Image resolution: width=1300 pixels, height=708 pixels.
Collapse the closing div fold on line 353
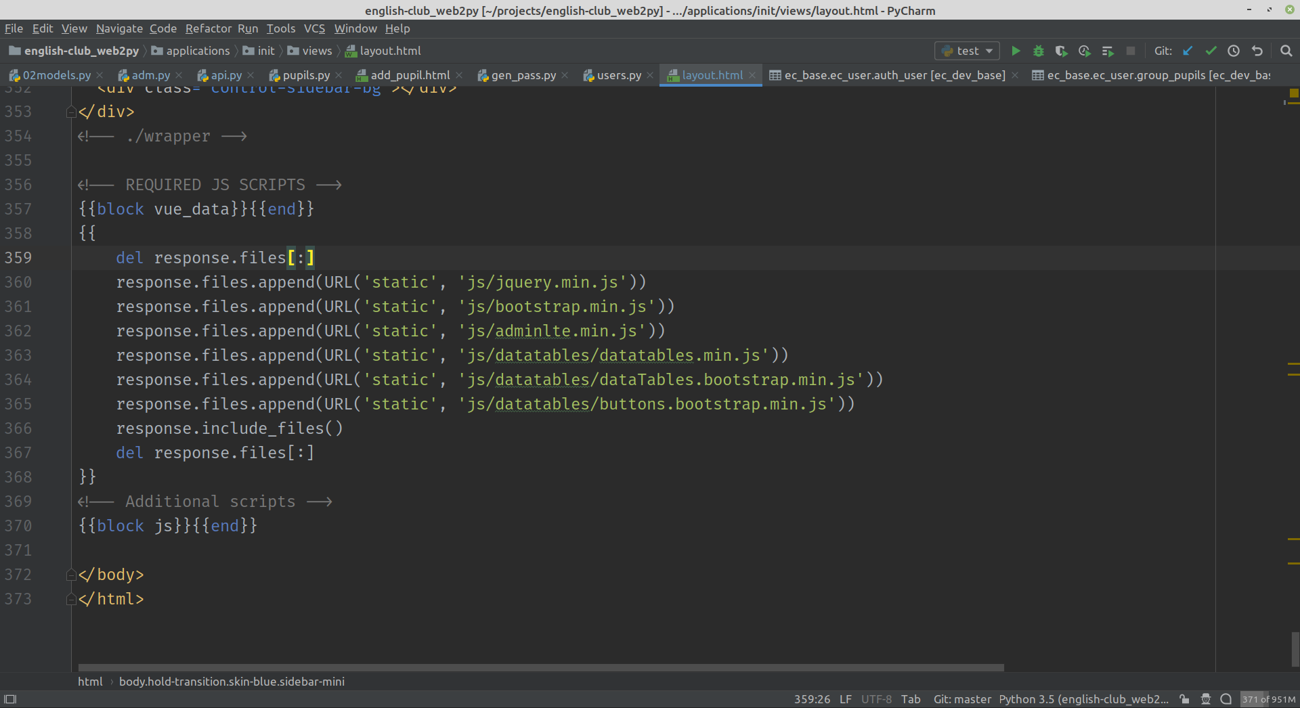point(71,112)
